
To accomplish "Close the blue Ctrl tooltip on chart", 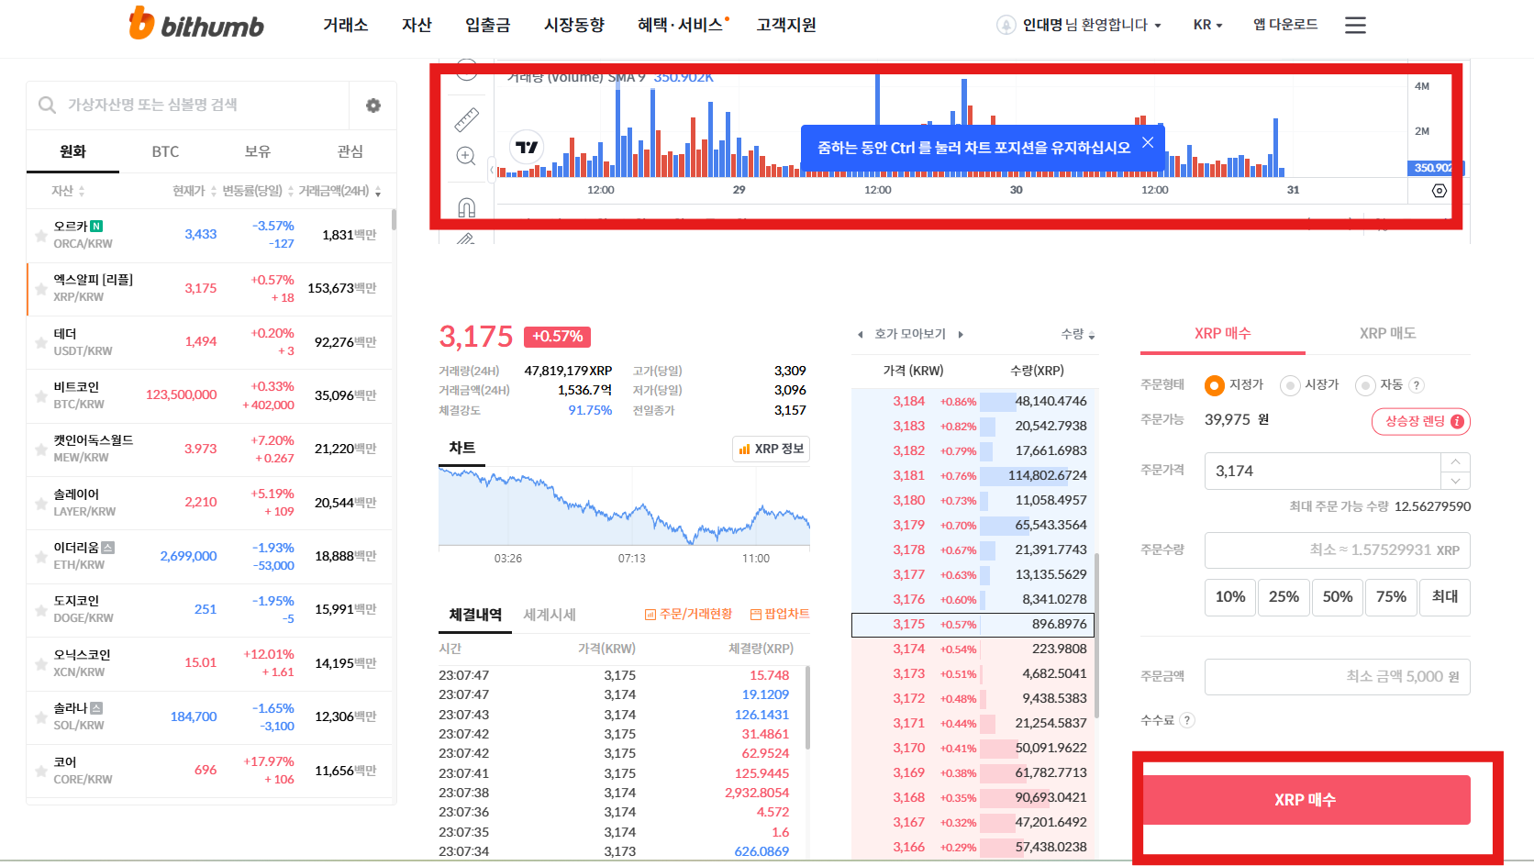I will (x=1148, y=142).
